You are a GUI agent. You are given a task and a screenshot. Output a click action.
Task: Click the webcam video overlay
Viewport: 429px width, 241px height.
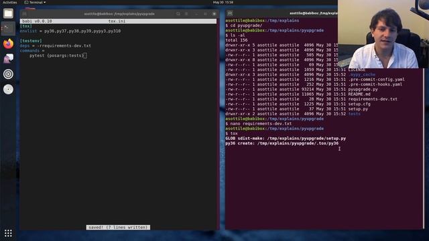tap(383, 34)
